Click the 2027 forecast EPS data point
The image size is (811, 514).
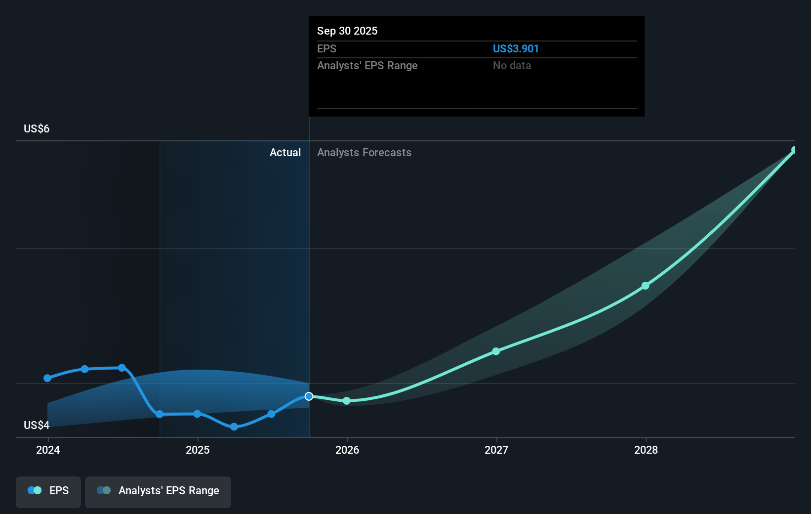click(x=496, y=351)
